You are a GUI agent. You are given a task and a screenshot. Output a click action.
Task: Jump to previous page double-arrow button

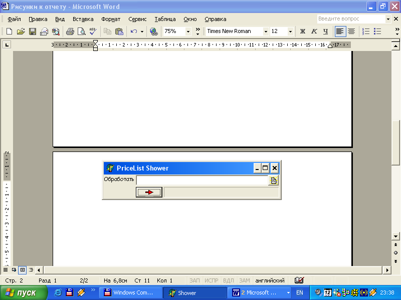click(x=395, y=244)
